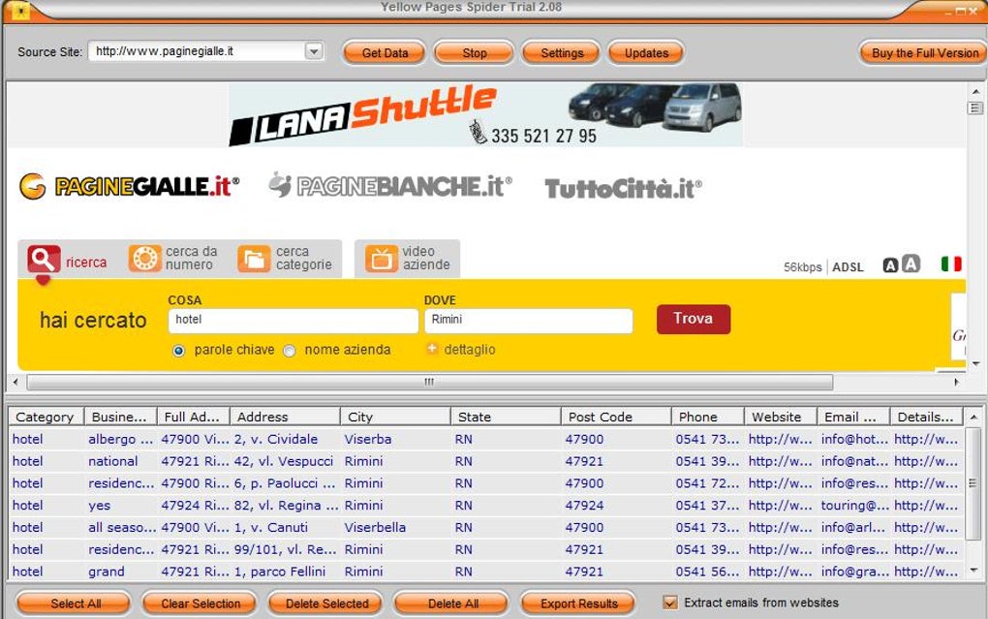Select the parole chiave radio button

tap(179, 351)
